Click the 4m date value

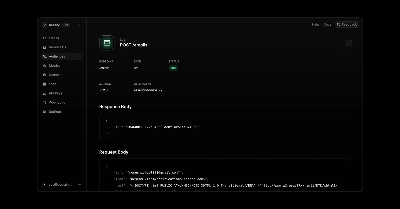click(136, 68)
